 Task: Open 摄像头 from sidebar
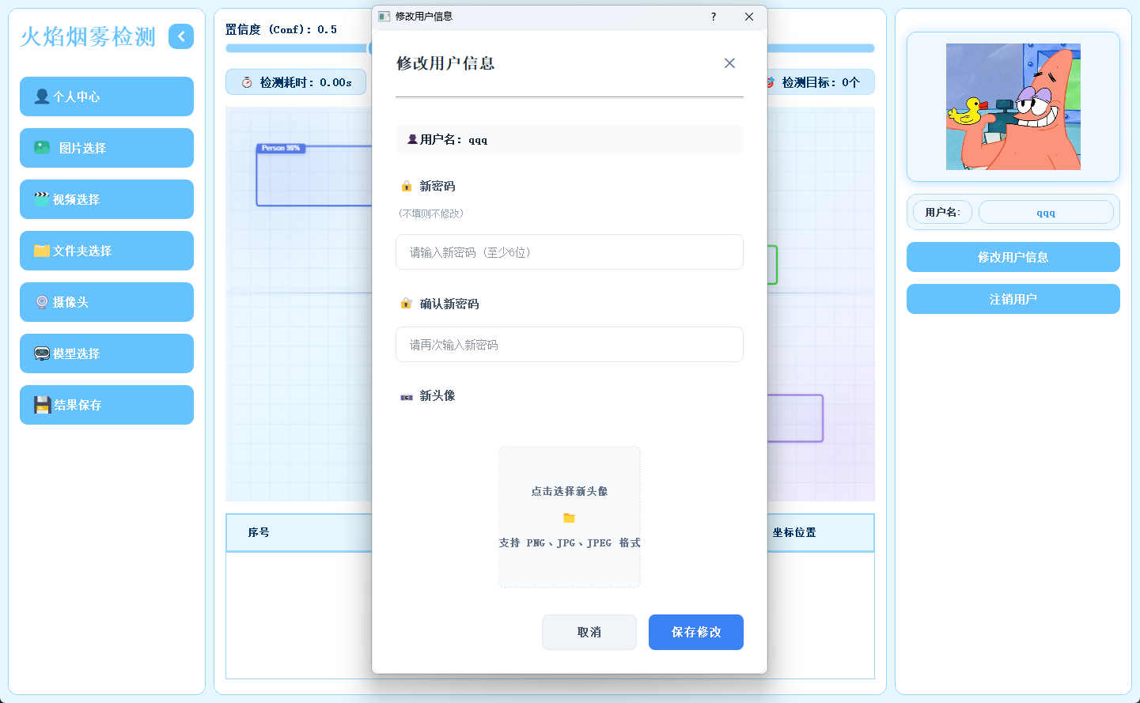107,302
